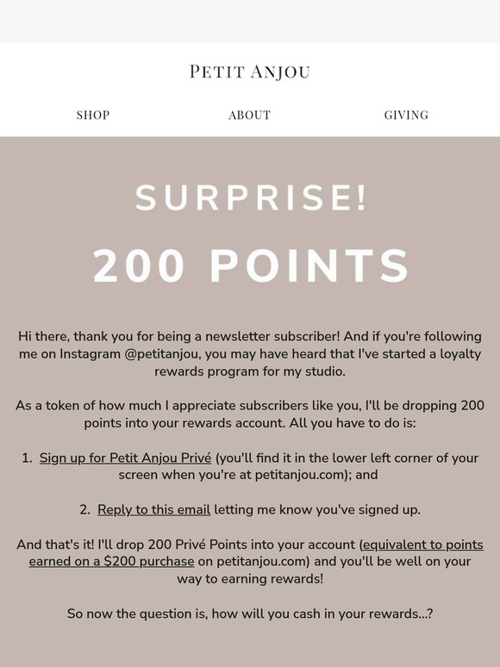Click the number 1 list marker
Viewport: 500px width, 667px height.
click(27, 458)
